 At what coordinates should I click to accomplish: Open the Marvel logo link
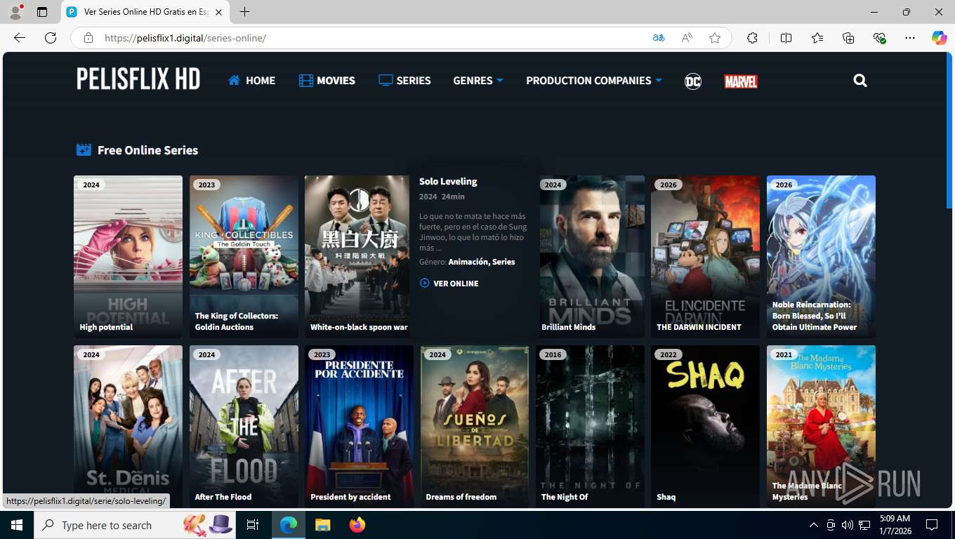[x=741, y=81]
